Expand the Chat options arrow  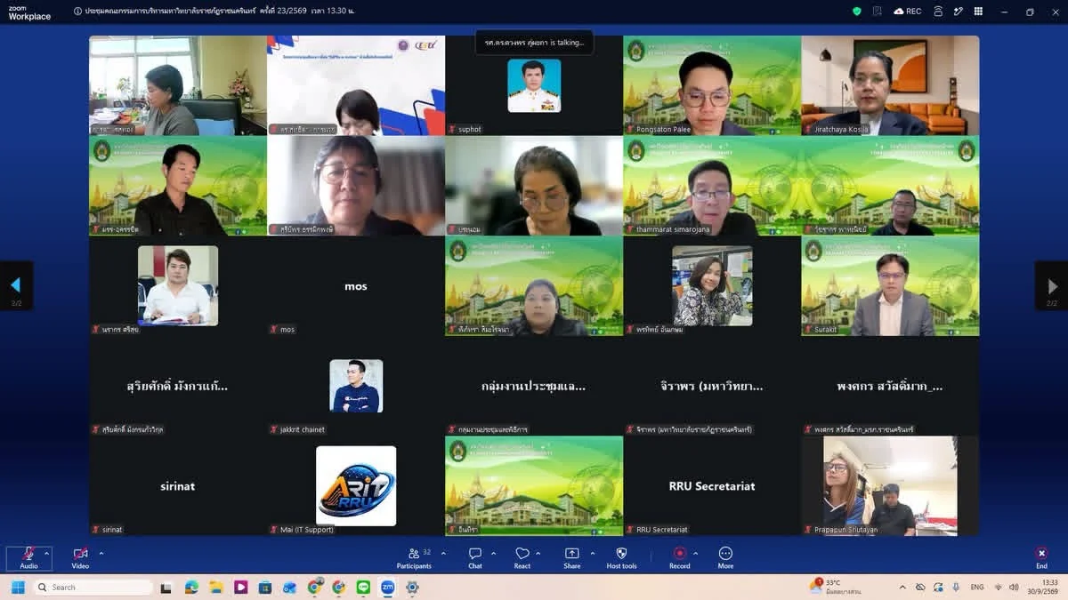click(x=494, y=553)
